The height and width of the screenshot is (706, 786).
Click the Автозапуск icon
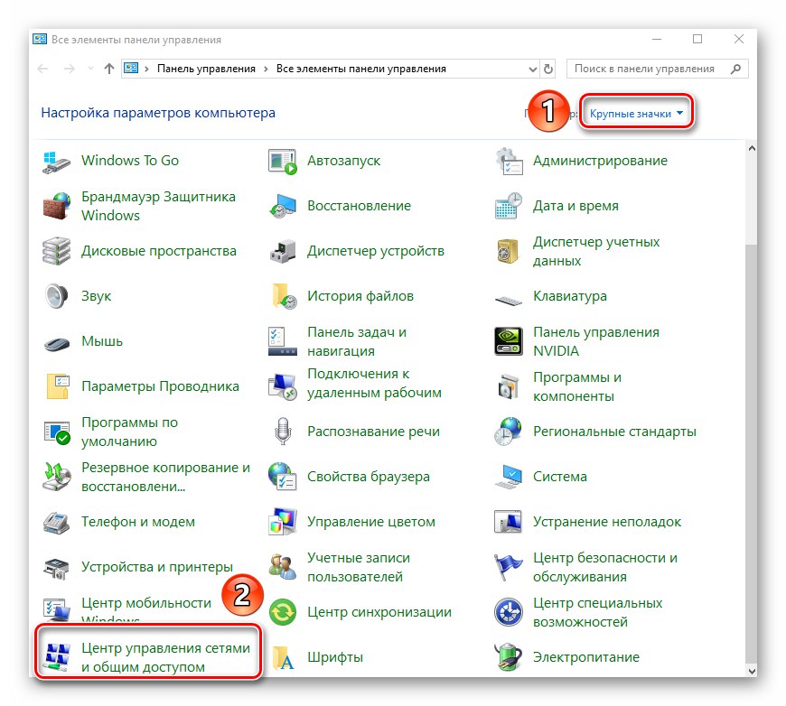282,162
